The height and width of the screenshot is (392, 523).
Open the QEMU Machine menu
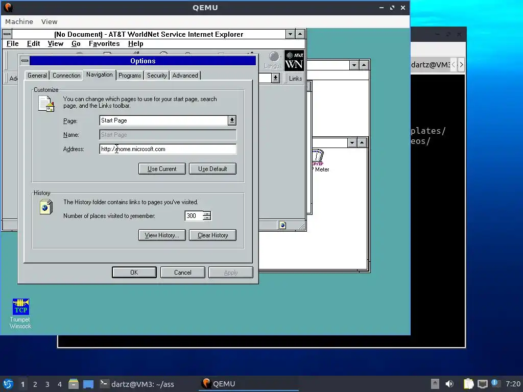19,21
